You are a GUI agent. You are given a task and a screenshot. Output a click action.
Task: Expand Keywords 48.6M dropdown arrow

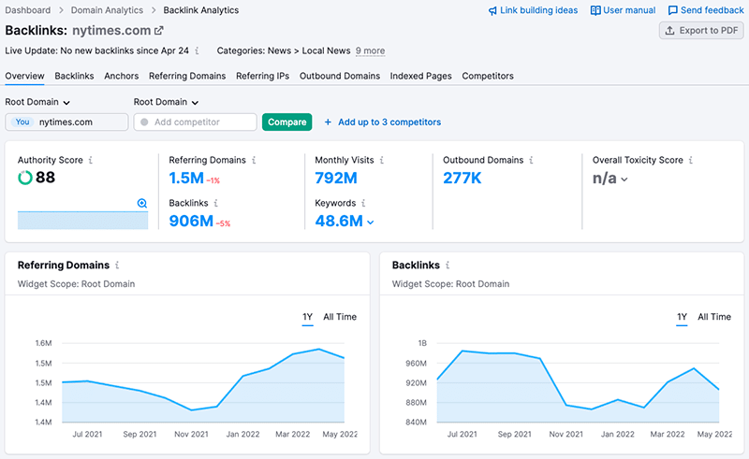(x=370, y=222)
